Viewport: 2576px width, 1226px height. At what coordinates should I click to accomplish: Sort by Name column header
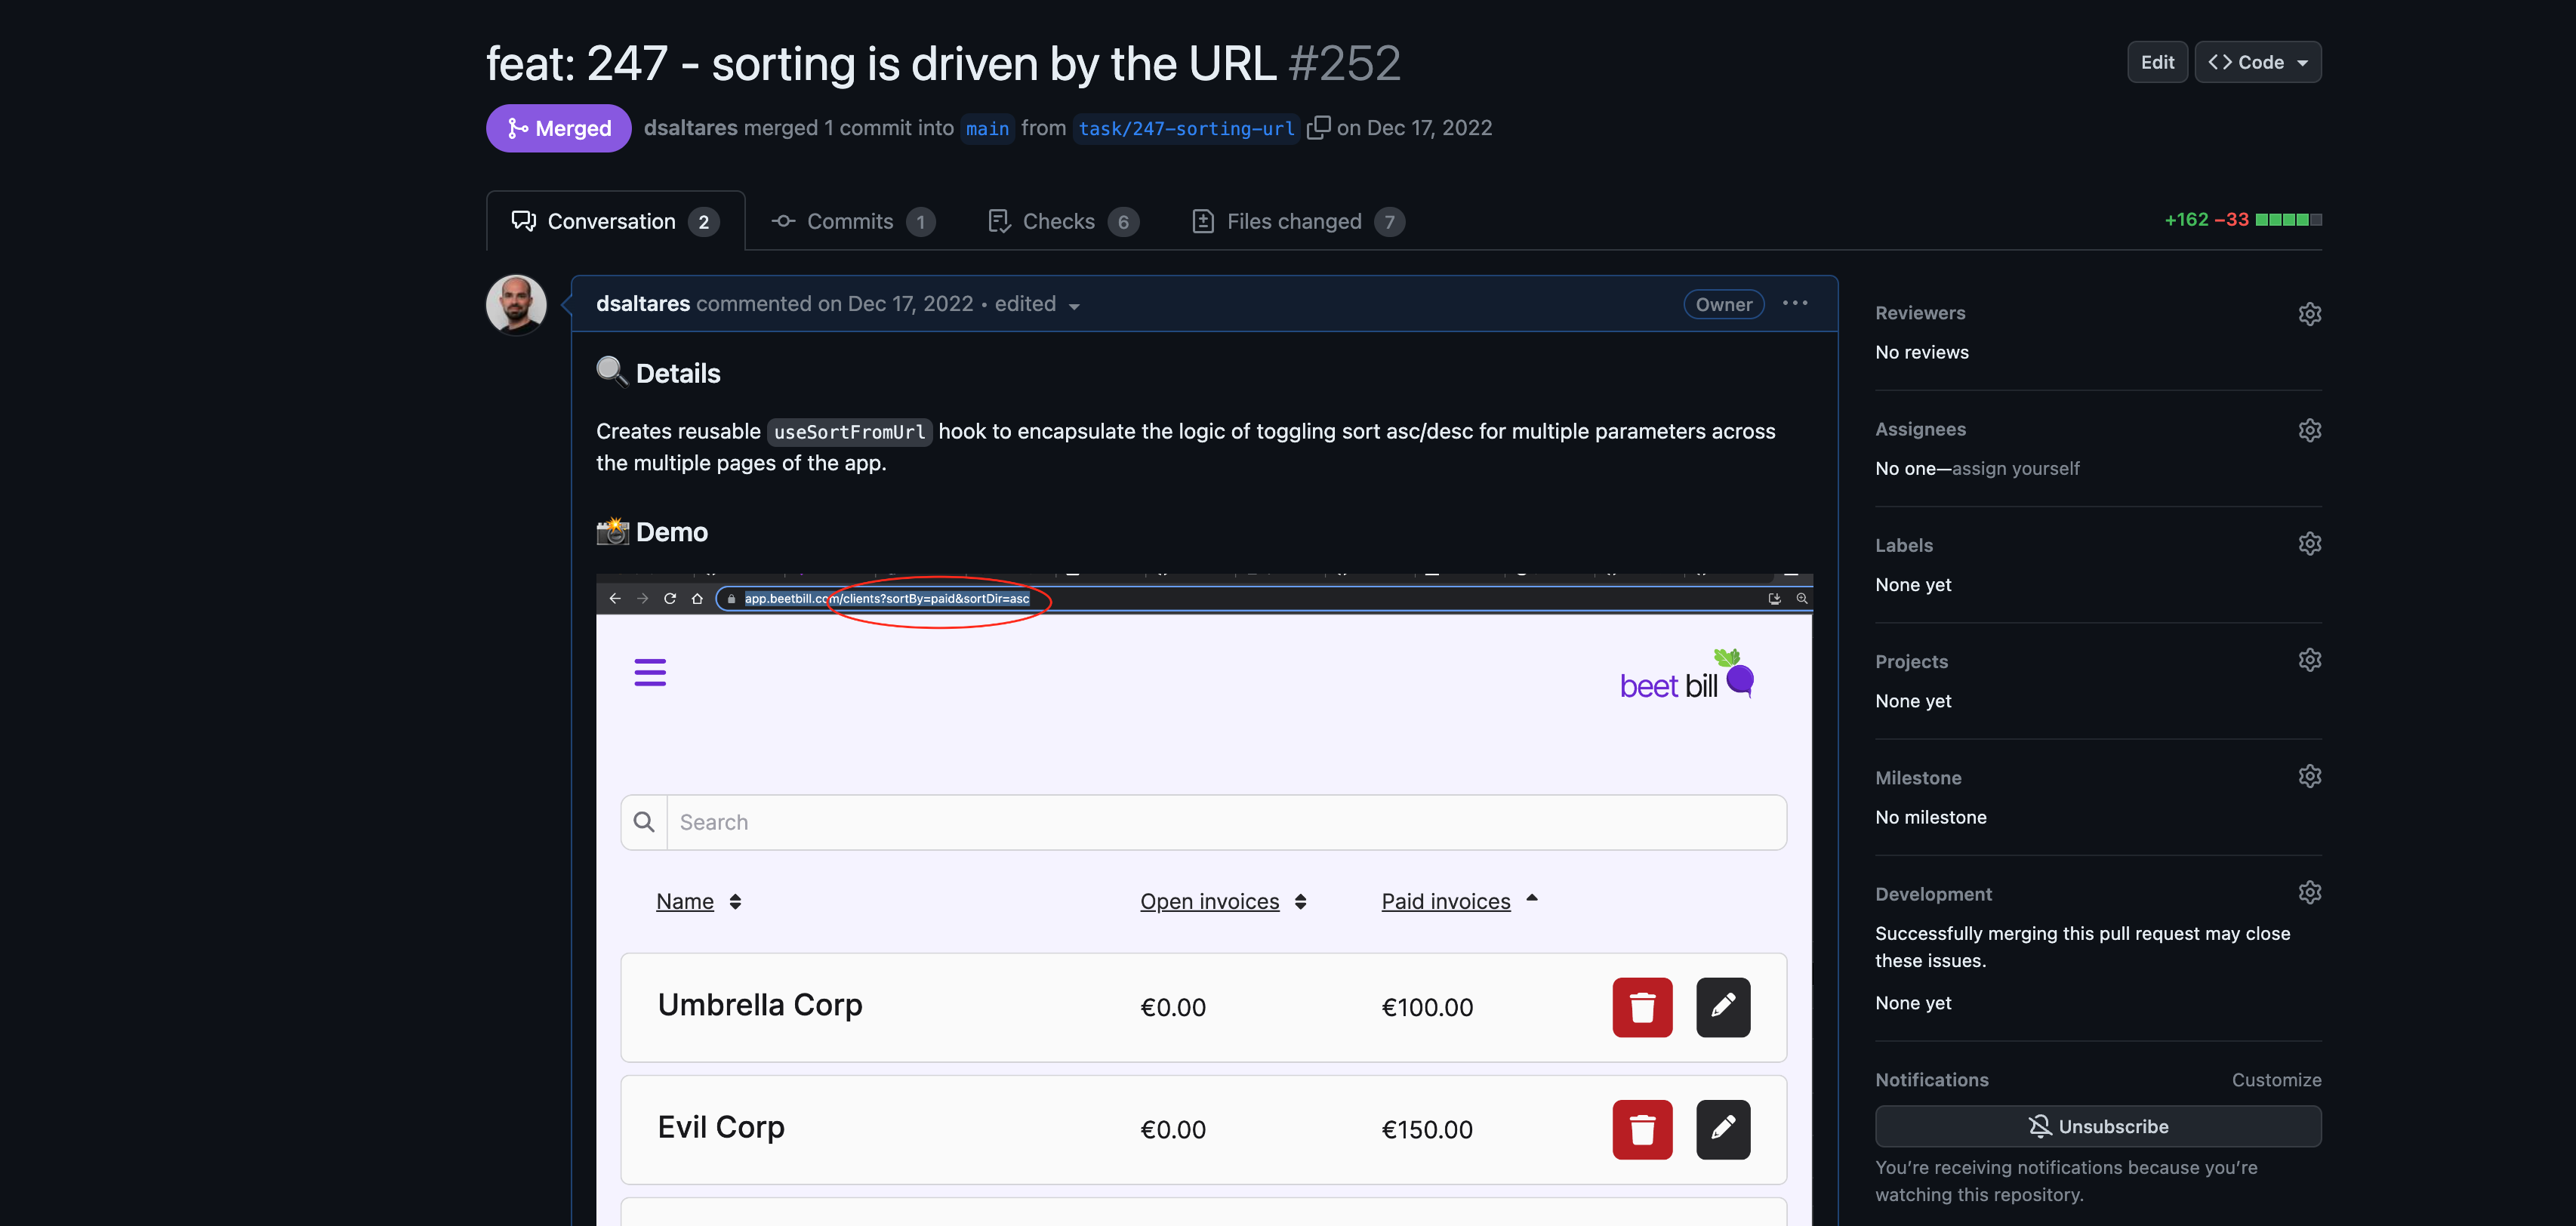[685, 901]
